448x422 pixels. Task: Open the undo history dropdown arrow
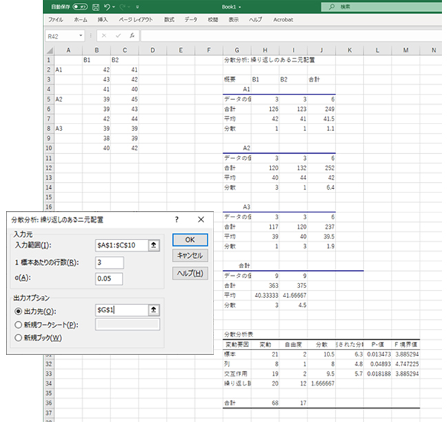pyautogui.click(x=114, y=7)
